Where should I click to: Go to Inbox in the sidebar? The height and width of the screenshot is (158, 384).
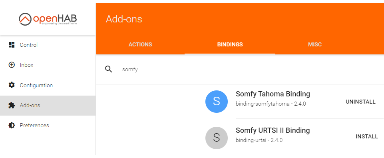48,65
